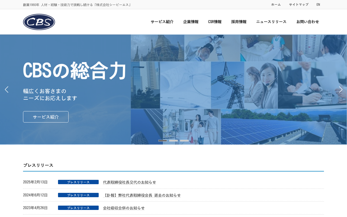Open 企業情報 menu
Screen dimensions: 347x217
tap(191, 22)
